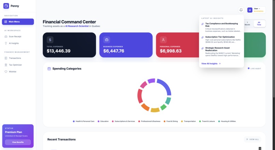Click the Business Expenses $6,447.76 card
275x150 pixels.
(126, 45)
